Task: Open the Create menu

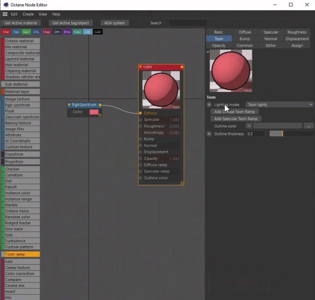Action: pyautogui.click(x=28, y=14)
